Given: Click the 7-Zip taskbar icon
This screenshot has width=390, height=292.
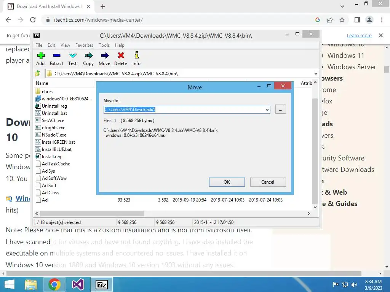Looking at the screenshot, I should [x=102, y=284].
